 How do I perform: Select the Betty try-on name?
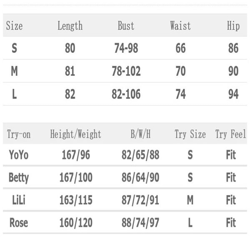(19, 177)
